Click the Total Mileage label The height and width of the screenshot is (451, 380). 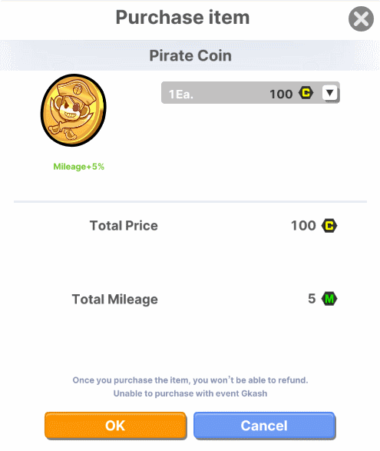(x=114, y=300)
